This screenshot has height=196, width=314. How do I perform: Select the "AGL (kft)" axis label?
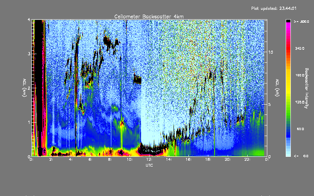(277, 88)
